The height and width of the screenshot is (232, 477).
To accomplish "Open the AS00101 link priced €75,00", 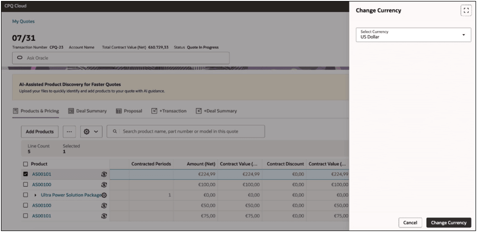I will click(x=42, y=216).
